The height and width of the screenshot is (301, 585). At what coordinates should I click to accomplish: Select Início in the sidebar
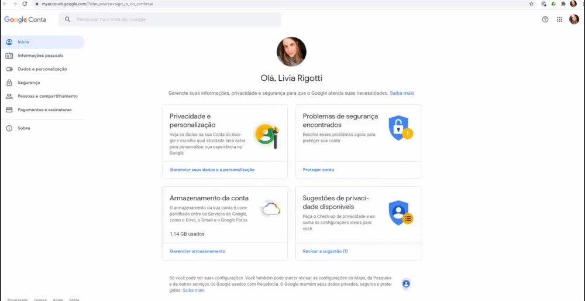point(23,42)
